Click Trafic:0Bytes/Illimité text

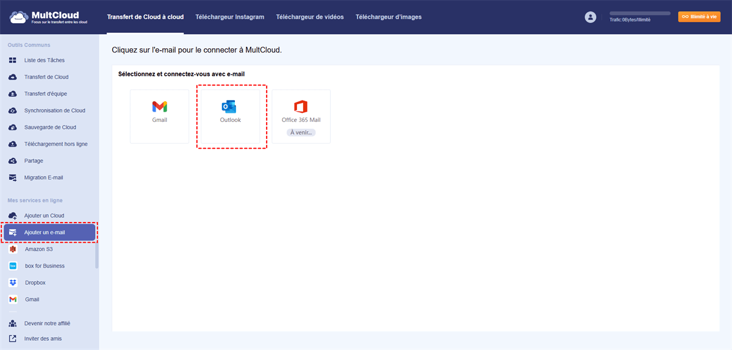point(630,20)
